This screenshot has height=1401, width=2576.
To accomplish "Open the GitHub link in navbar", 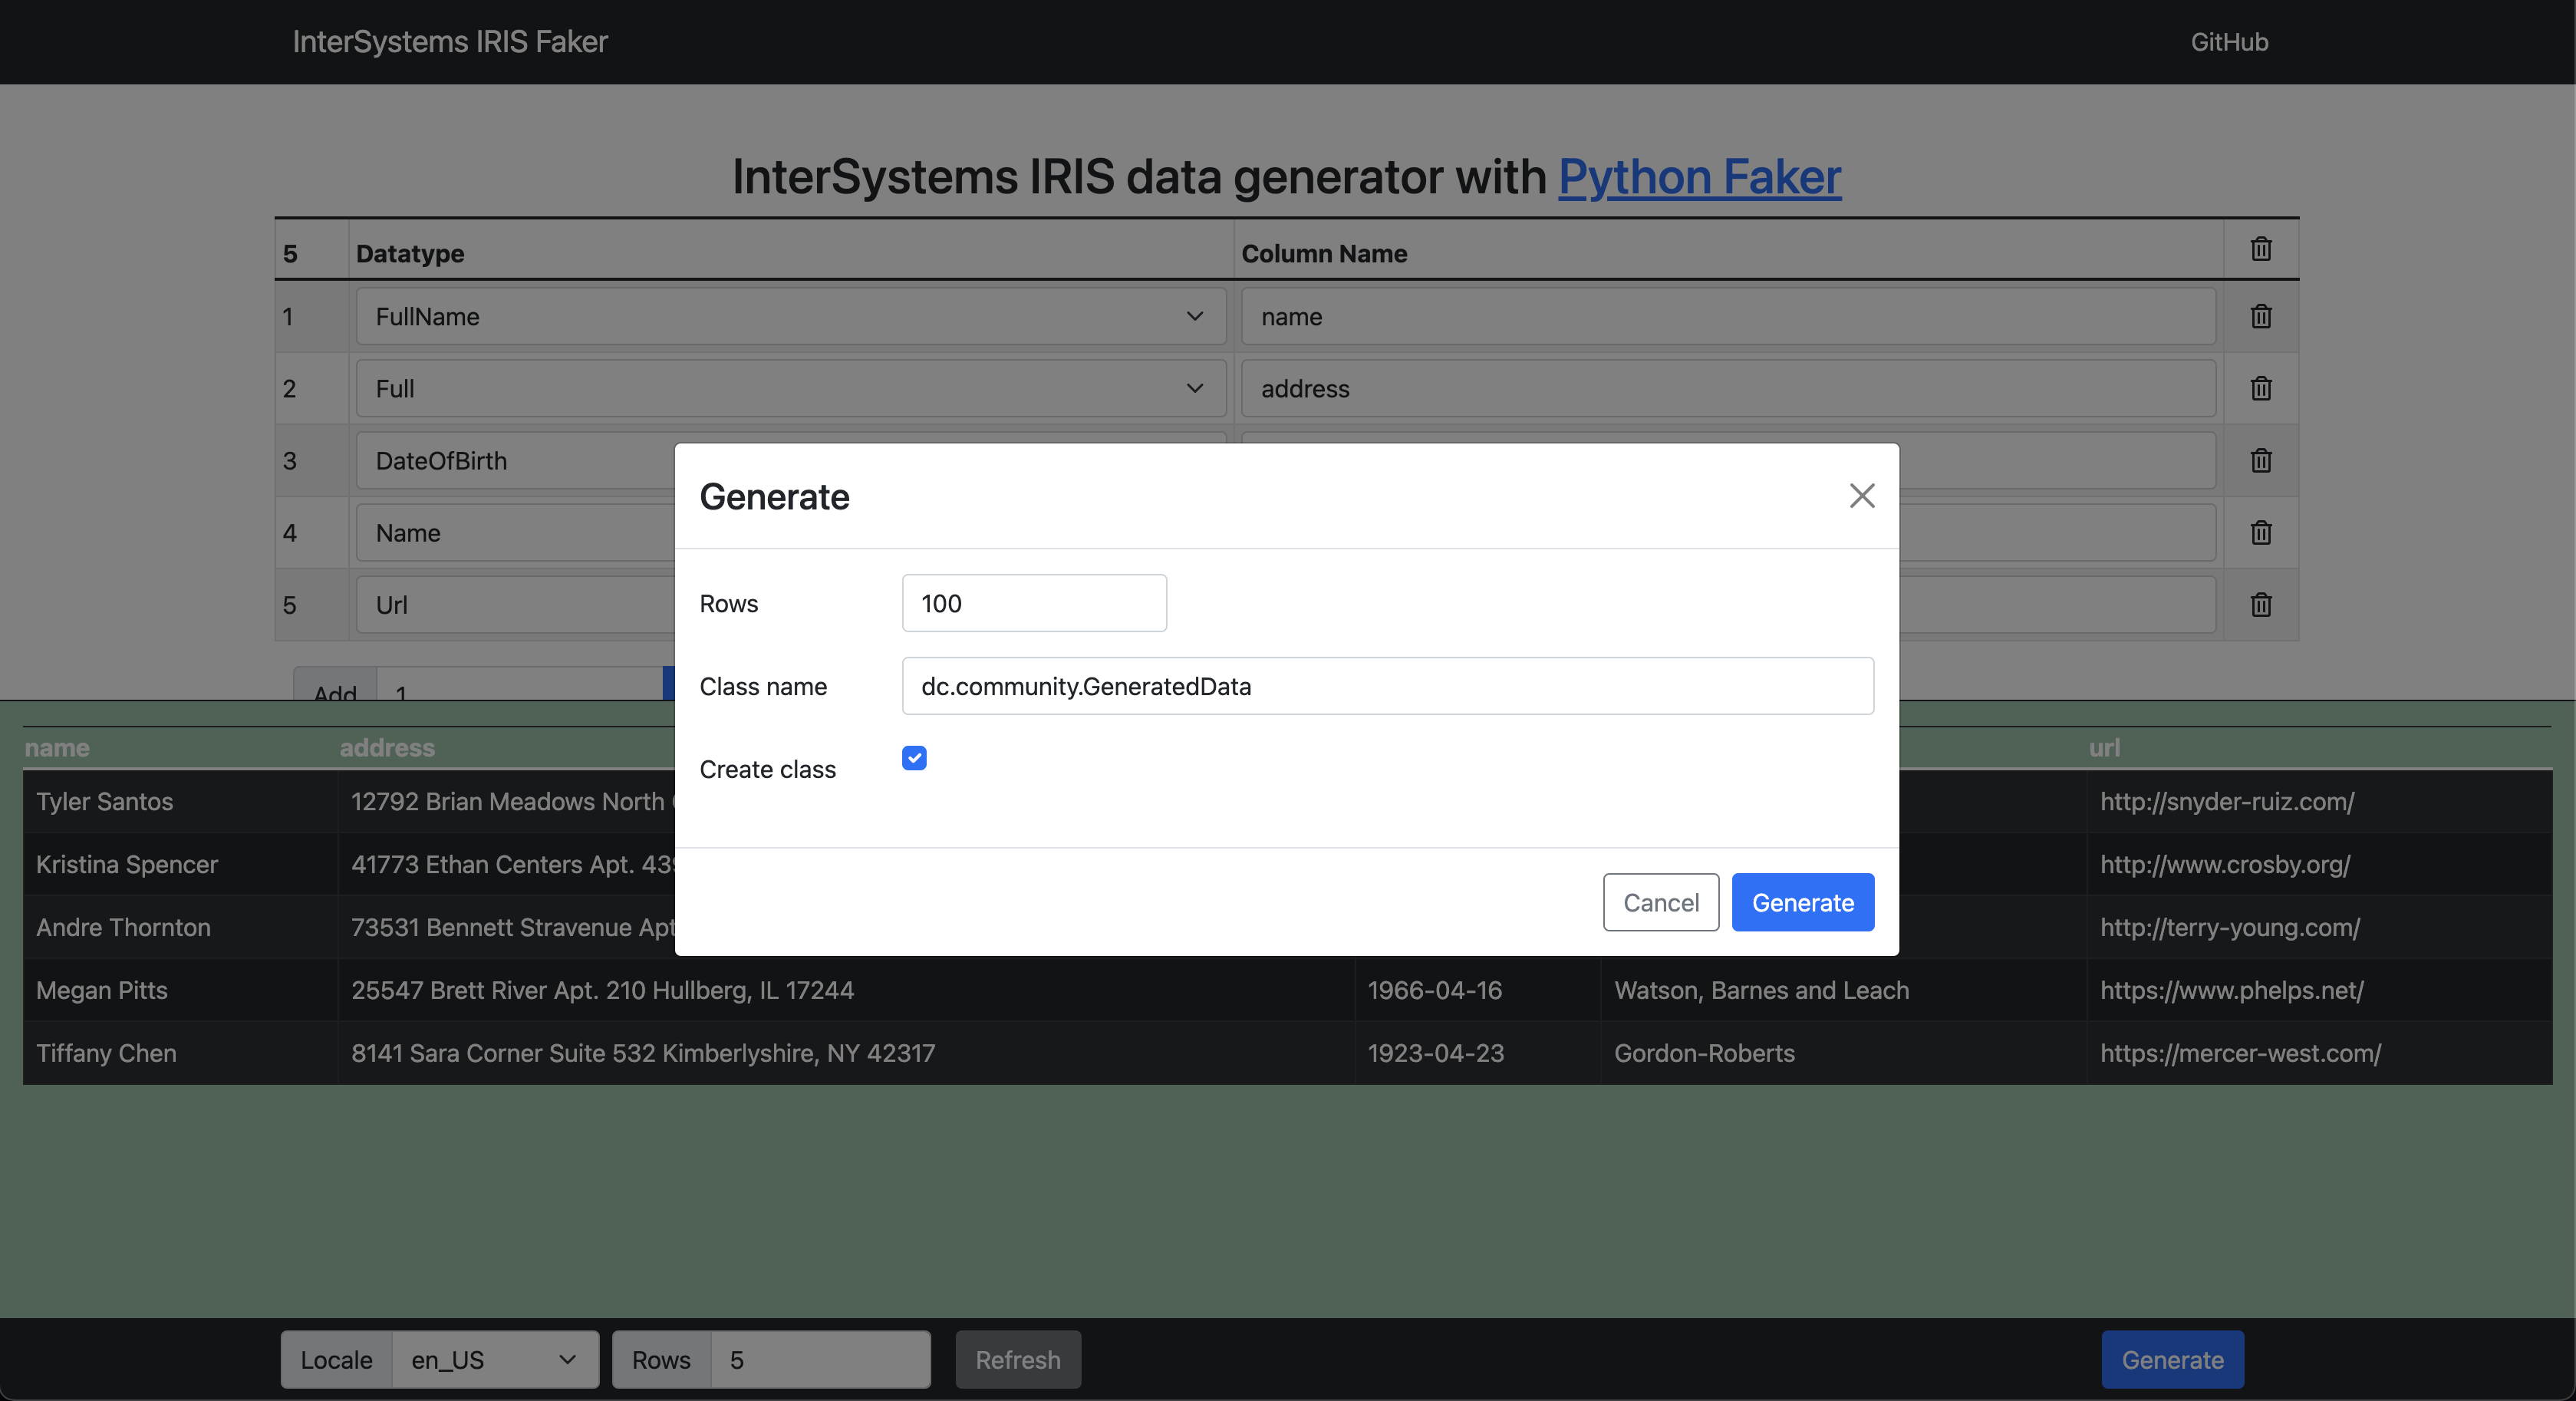I will 2229,42.
